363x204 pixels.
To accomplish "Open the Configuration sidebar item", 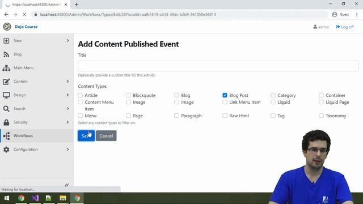I will (37, 150).
